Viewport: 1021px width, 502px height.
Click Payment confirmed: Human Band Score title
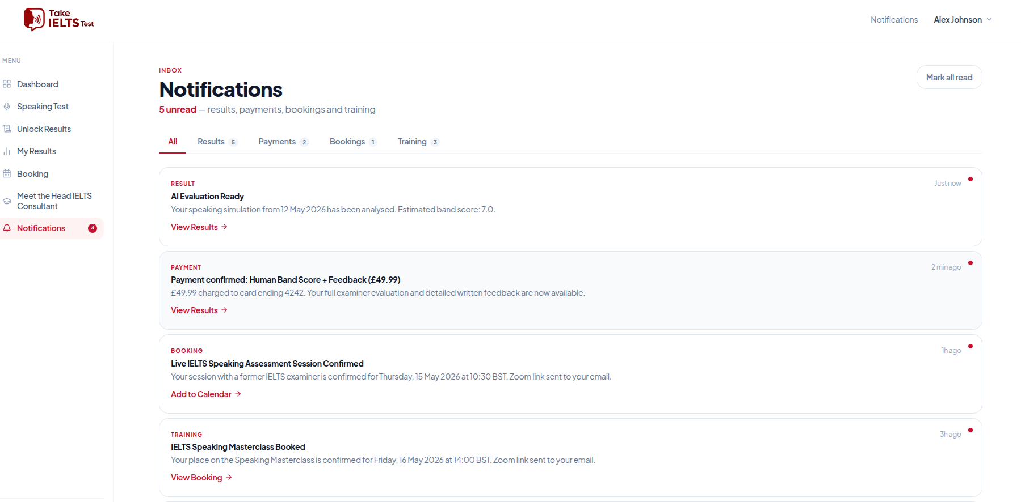(x=285, y=280)
